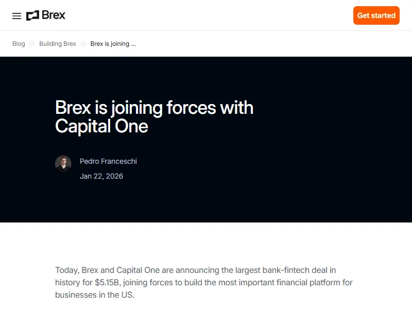Click the Brex wordmark in the header
412x309 pixels.
tap(54, 15)
